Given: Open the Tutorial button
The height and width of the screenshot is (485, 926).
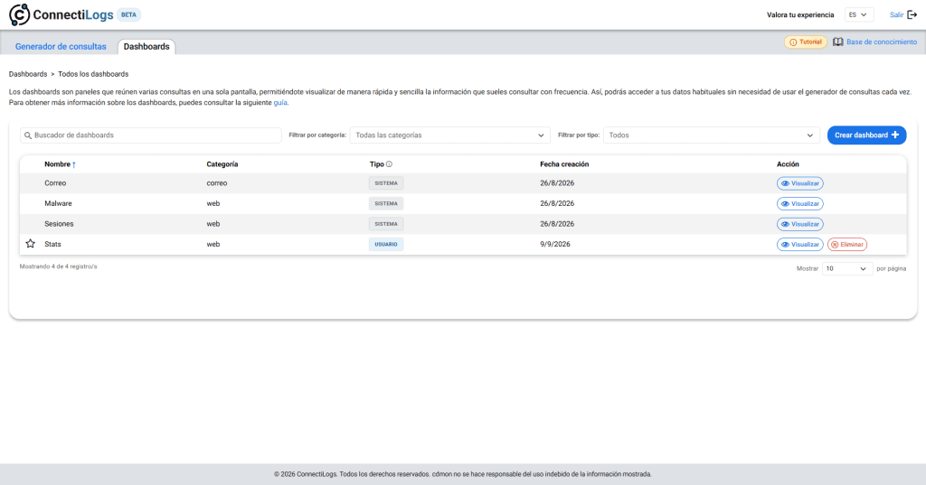Looking at the screenshot, I should click(806, 42).
